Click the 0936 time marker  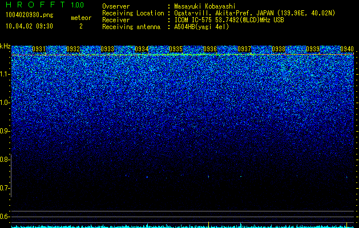pyautogui.click(x=210, y=49)
